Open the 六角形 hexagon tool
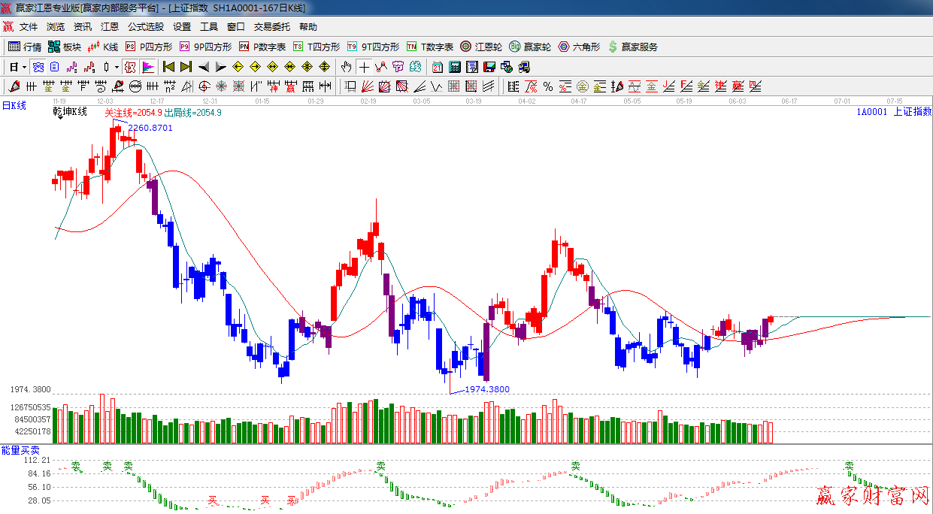This screenshot has height=514, width=933. tap(579, 47)
